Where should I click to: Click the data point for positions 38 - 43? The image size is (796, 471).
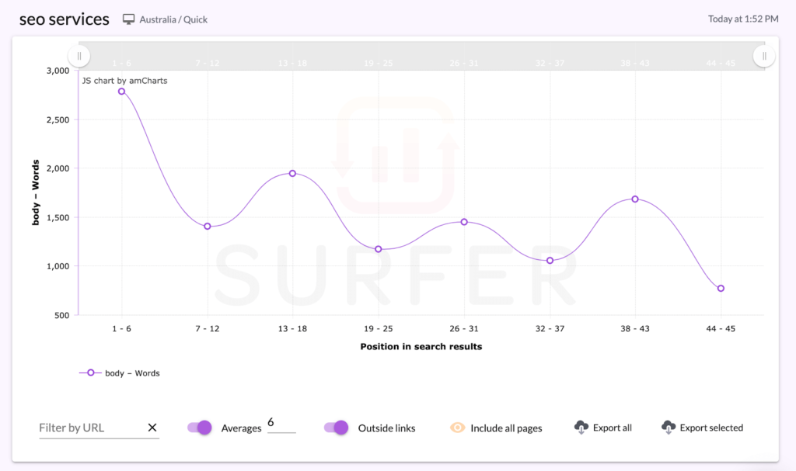(x=635, y=199)
